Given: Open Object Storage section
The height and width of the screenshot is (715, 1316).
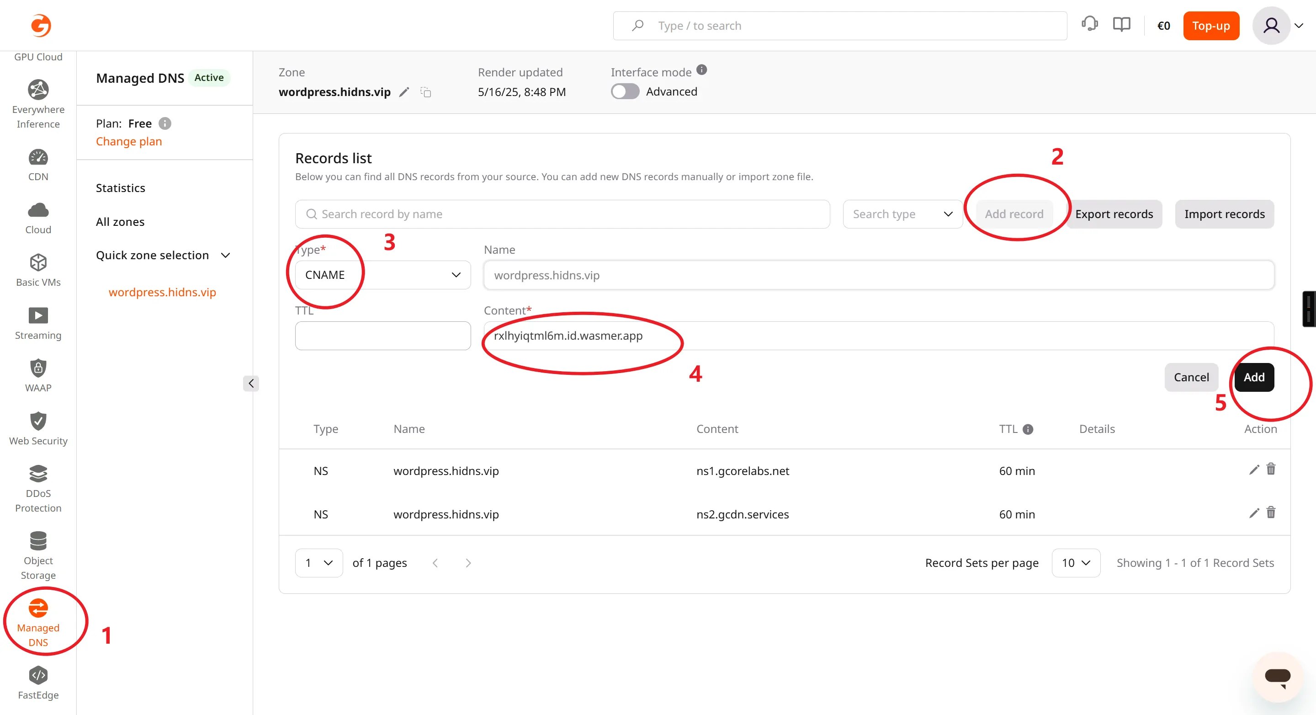Looking at the screenshot, I should 38,556.
